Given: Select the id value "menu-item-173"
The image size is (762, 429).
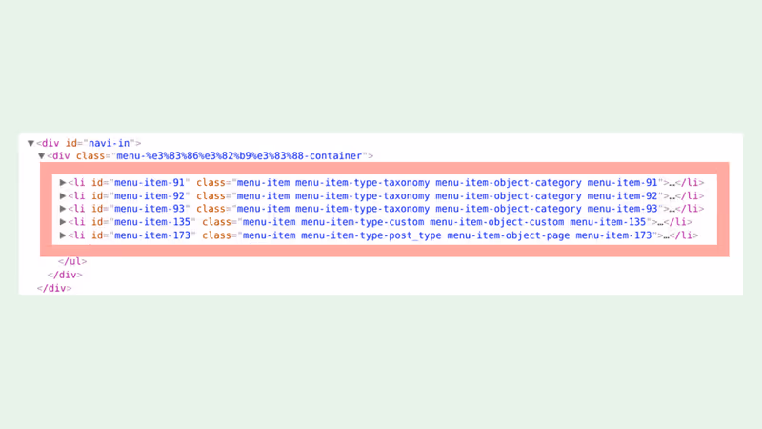Looking at the screenshot, I should [x=152, y=235].
